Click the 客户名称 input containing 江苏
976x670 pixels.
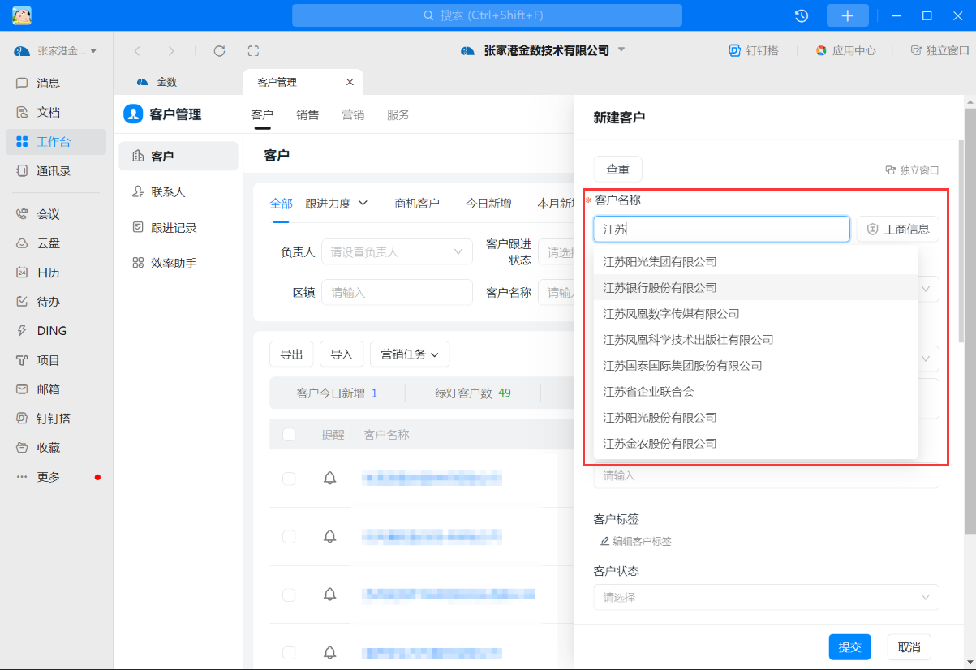721,229
